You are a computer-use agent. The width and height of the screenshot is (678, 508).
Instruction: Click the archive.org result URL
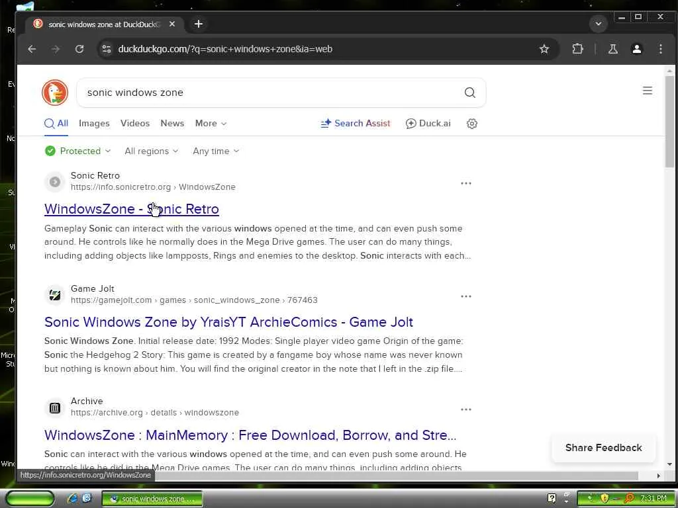click(x=155, y=413)
